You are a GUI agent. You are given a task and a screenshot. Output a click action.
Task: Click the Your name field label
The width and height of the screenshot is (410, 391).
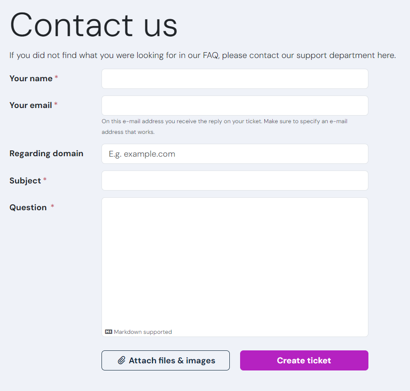click(31, 78)
